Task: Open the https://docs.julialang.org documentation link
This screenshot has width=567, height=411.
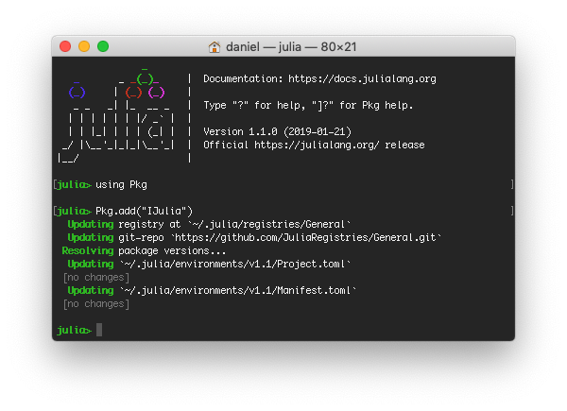Action: point(362,78)
